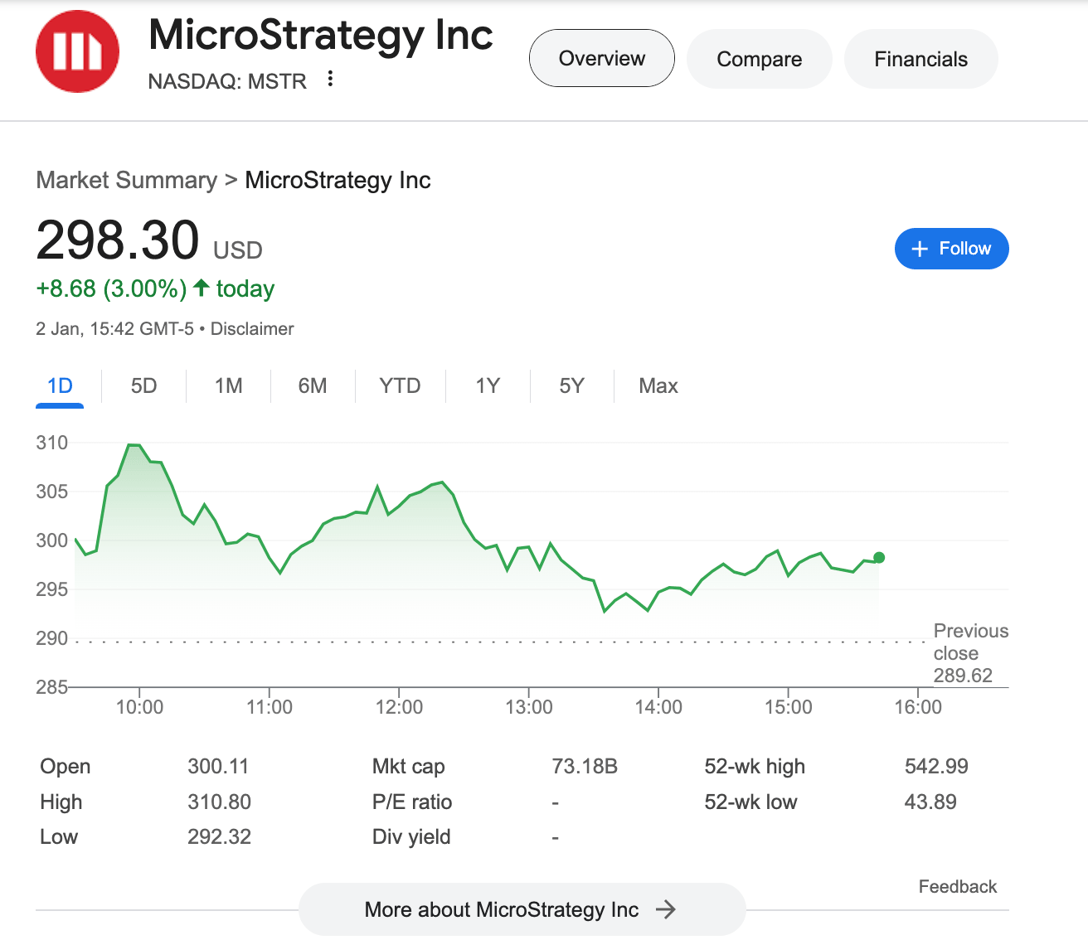This screenshot has height=940, width=1088.
Task: Select the 1D time range
Action: pyautogui.click(x=60, y=386)
